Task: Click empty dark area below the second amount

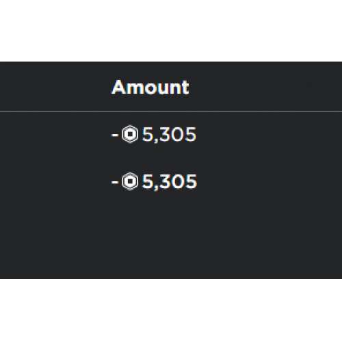Action: pos(171,235)
